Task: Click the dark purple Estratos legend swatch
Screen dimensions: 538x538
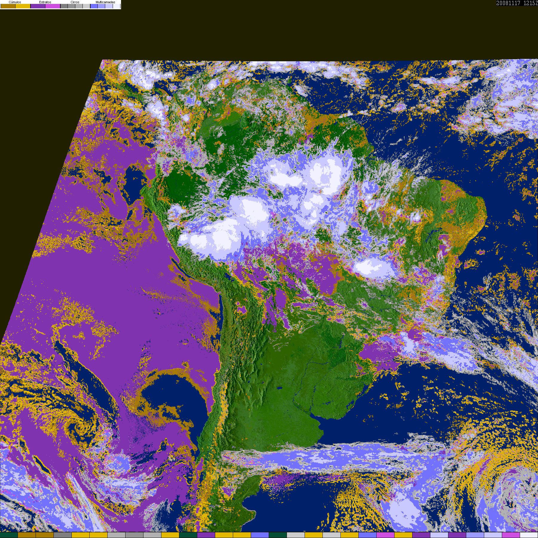Action: click(x=38, y=6)
